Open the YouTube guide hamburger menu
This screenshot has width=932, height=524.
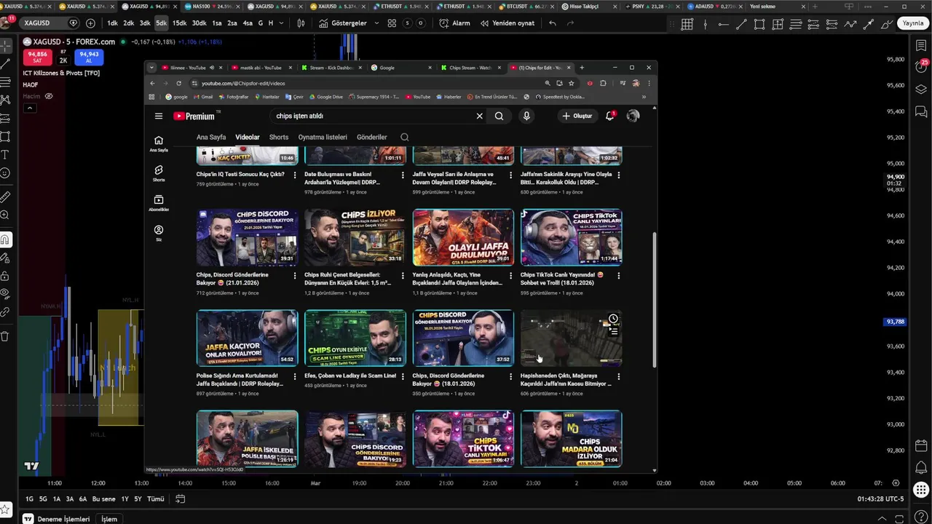pyautogui.click(x=159, y=116)
